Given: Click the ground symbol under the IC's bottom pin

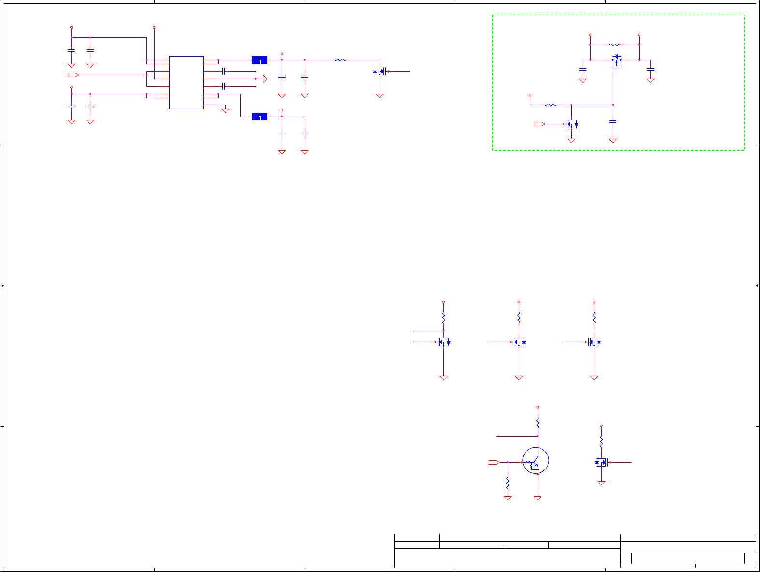Looking at the screenshot, I should tap(225, 111).
